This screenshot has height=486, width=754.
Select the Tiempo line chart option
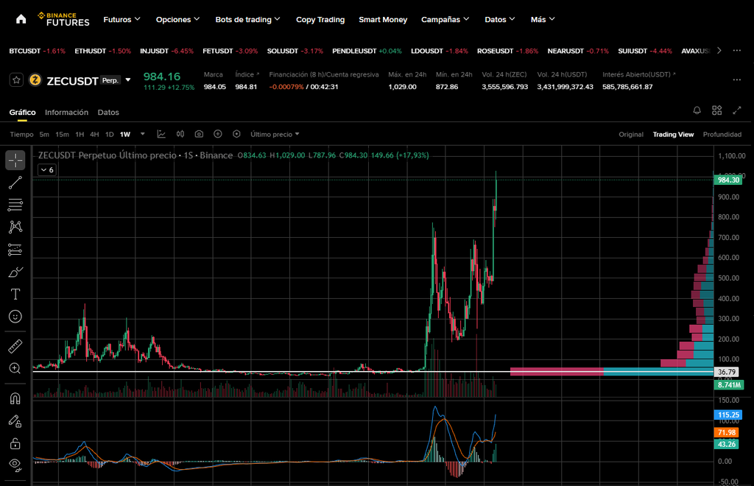(21, 135)
